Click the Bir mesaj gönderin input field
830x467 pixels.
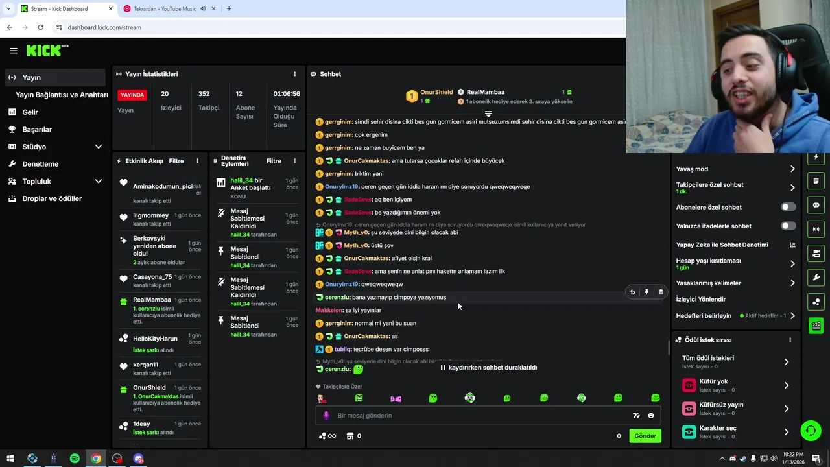480,416
